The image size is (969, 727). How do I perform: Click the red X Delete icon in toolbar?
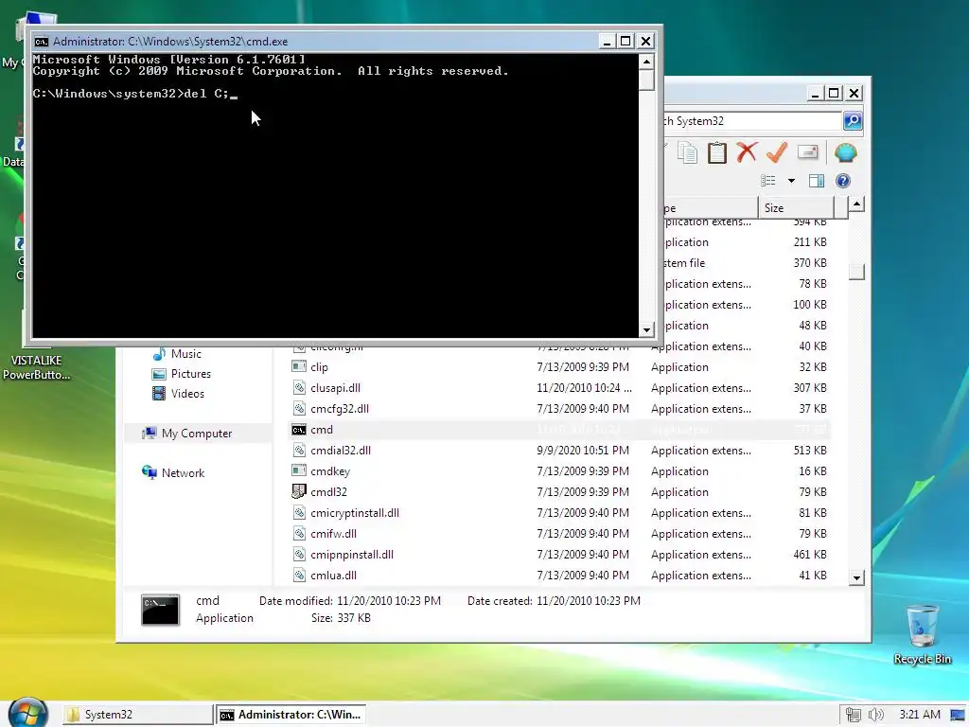click(747, 152)
